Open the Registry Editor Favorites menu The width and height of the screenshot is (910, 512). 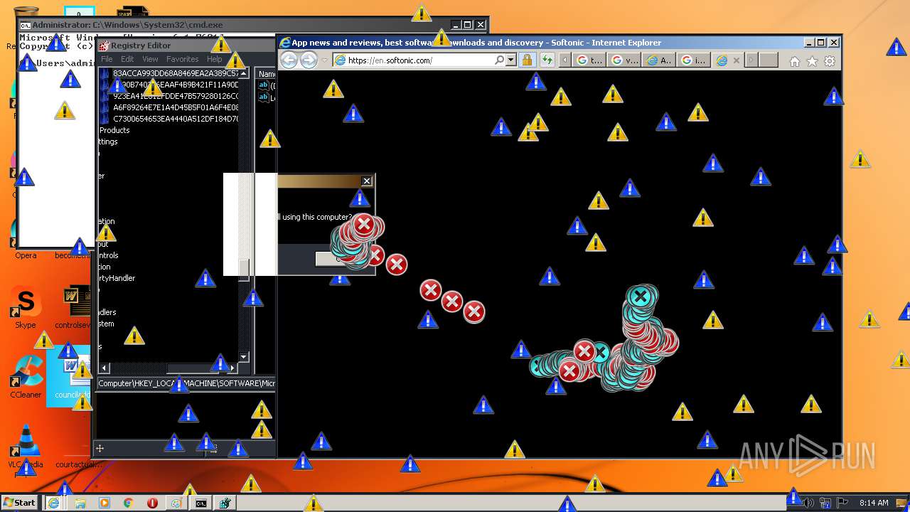(x=183, y=59)
